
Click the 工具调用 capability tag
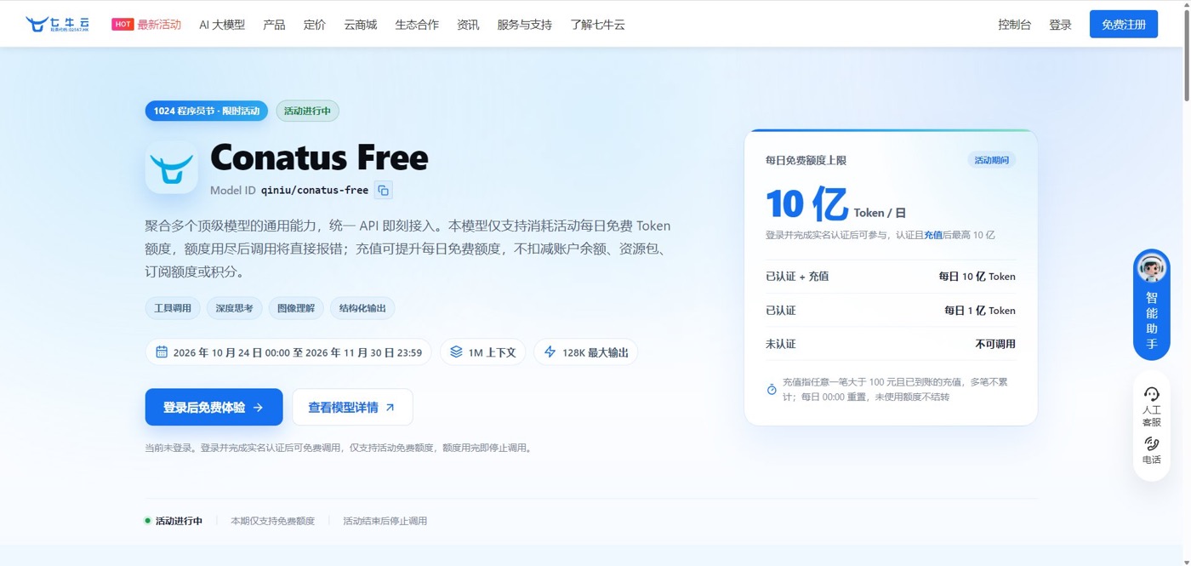click(x=173, y=308)
